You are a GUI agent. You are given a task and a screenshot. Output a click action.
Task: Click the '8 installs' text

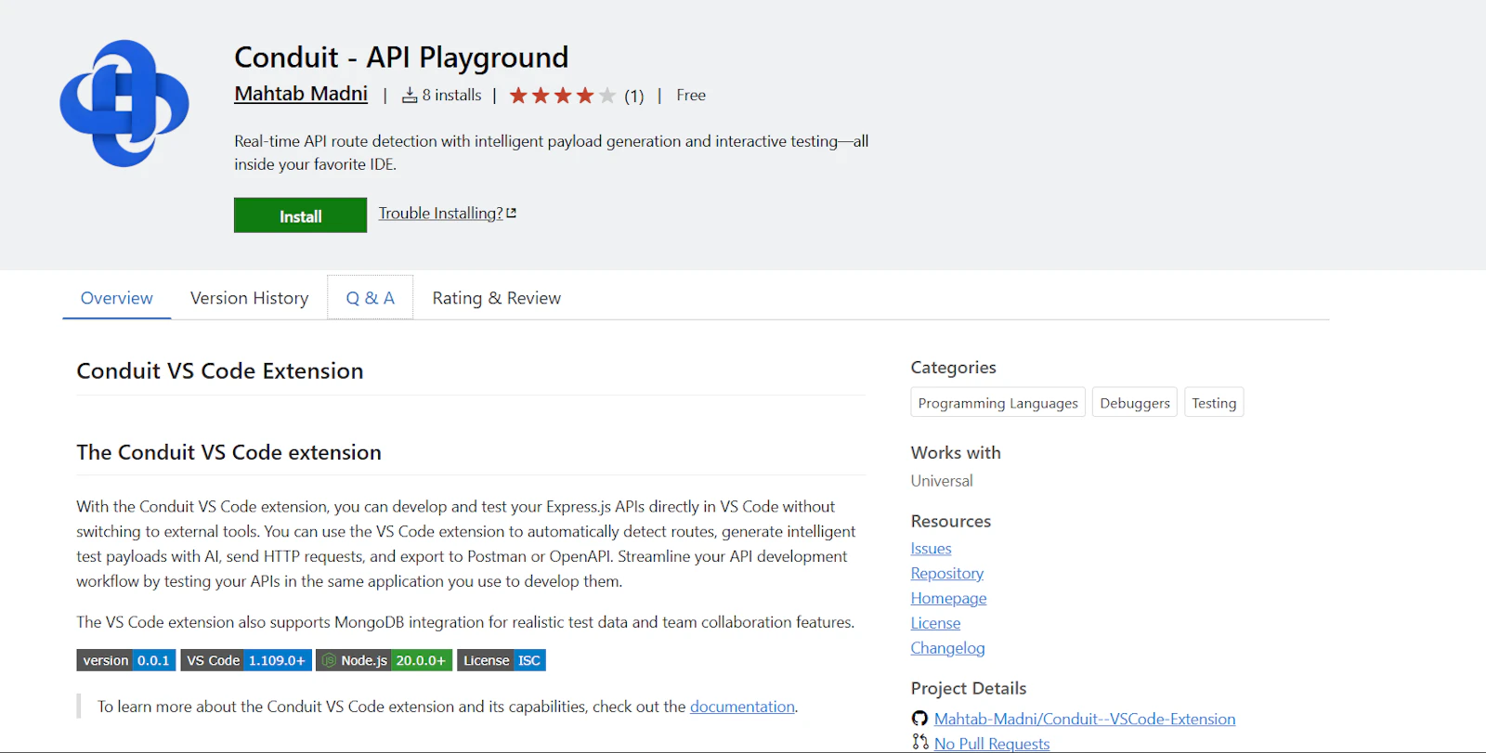(x=451, y=95)
